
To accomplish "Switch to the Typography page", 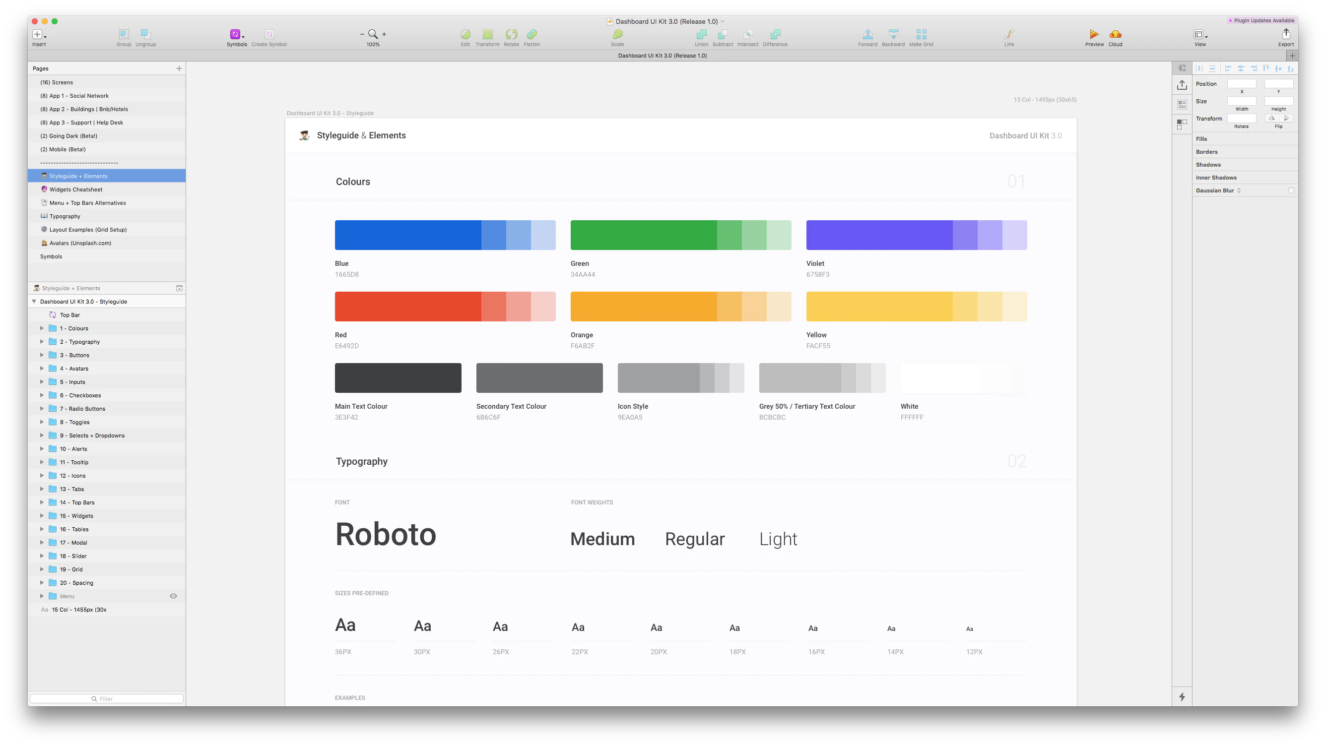I will 107,216.
